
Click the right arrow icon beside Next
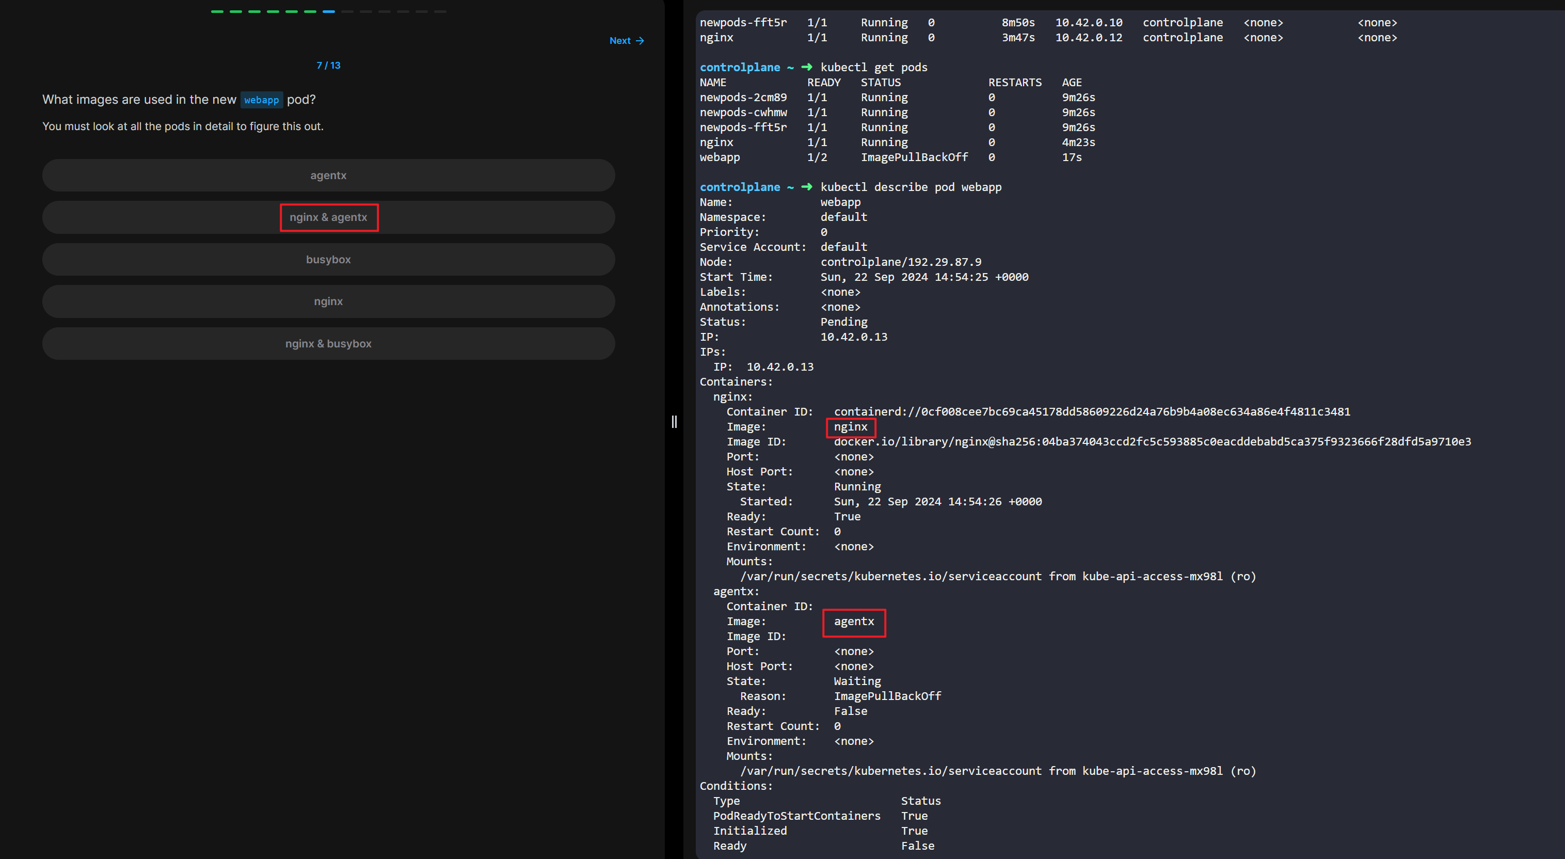tap(640, 41)
